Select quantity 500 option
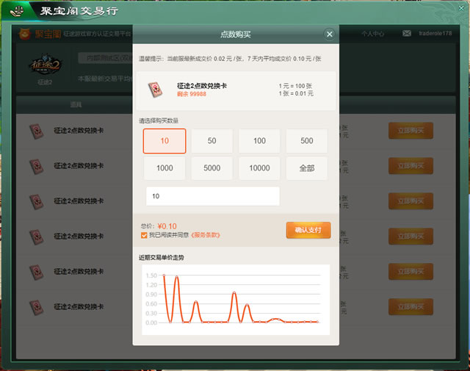 [x=307, y=141]
